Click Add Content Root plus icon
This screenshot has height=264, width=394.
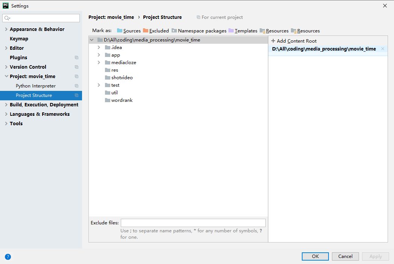click(273, 41)
